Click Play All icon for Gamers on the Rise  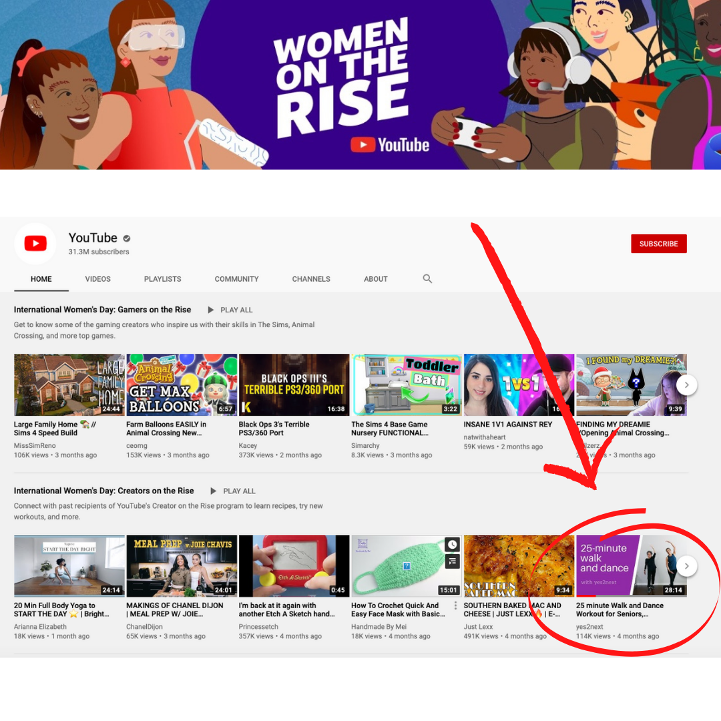point(210,310)
